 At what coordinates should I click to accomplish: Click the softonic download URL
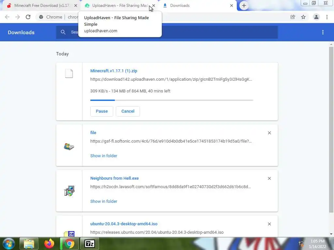click(171, 141)
